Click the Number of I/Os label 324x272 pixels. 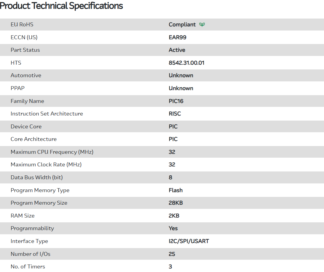tap(31, 254)
